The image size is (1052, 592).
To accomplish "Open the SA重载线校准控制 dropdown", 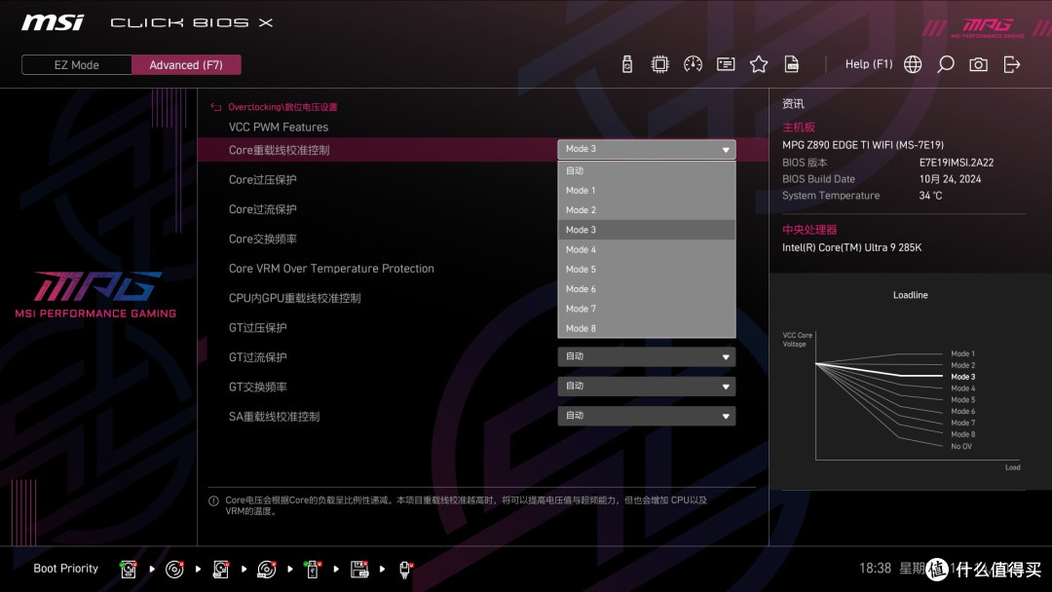I will coord(647,416).
